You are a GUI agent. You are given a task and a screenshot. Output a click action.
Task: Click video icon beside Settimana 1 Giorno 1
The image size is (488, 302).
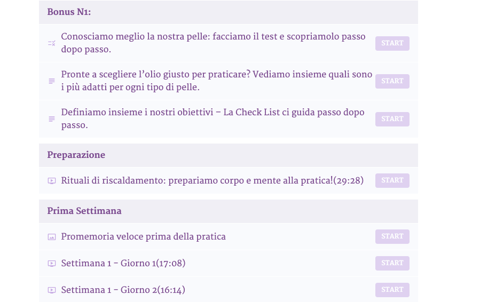point(52,264)
